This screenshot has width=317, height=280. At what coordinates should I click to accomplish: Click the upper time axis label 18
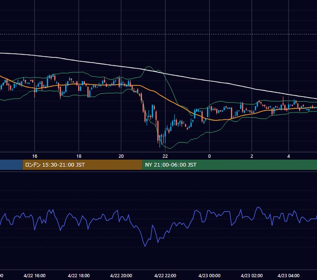79,156
